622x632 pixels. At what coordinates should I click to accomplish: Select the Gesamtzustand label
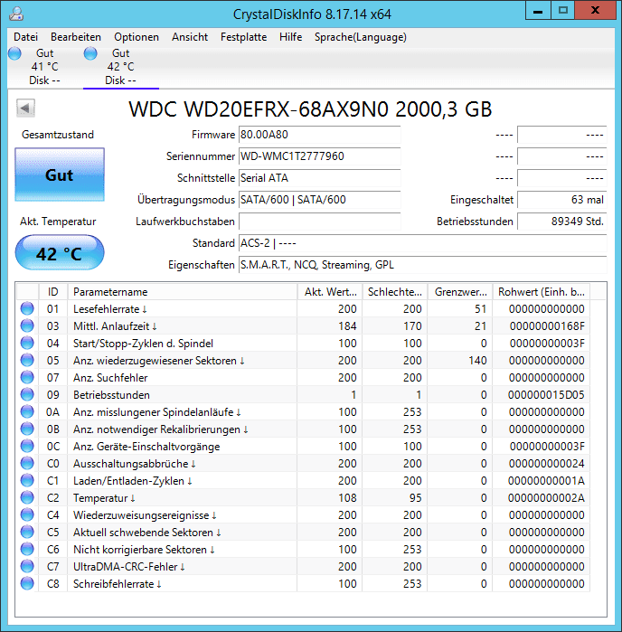click(58, 135)
